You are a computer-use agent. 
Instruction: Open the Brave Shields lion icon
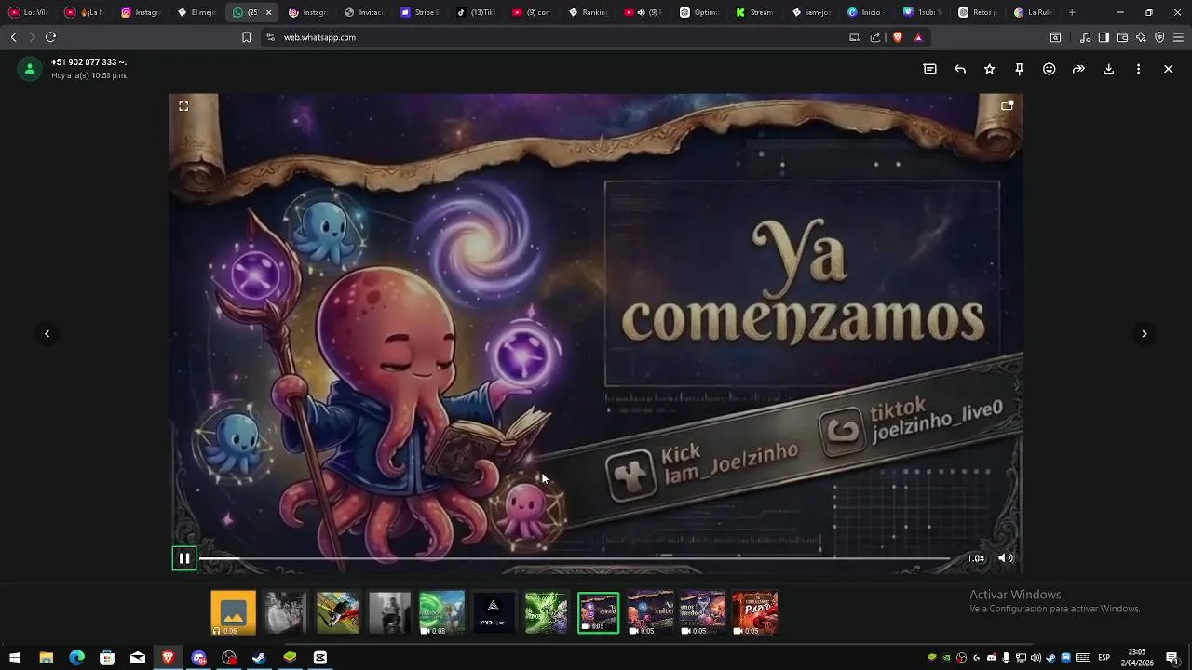tap(898, 37)
